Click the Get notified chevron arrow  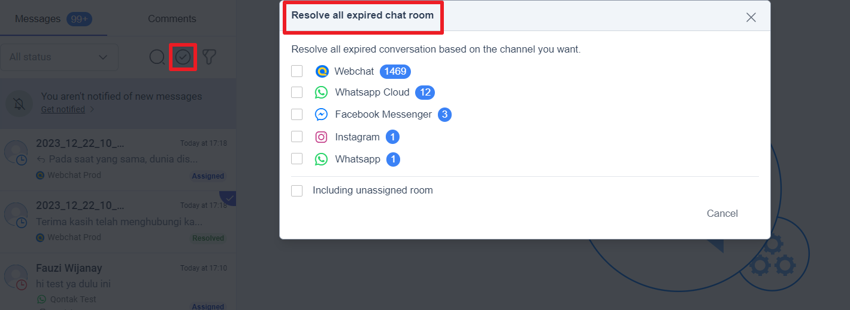pyautogui.click(x=92, y=110)
